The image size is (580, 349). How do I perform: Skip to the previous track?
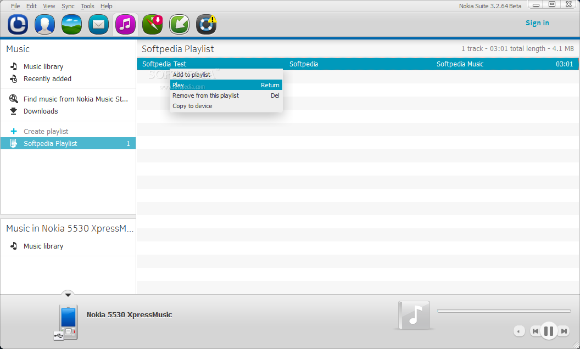click(535, 331)
